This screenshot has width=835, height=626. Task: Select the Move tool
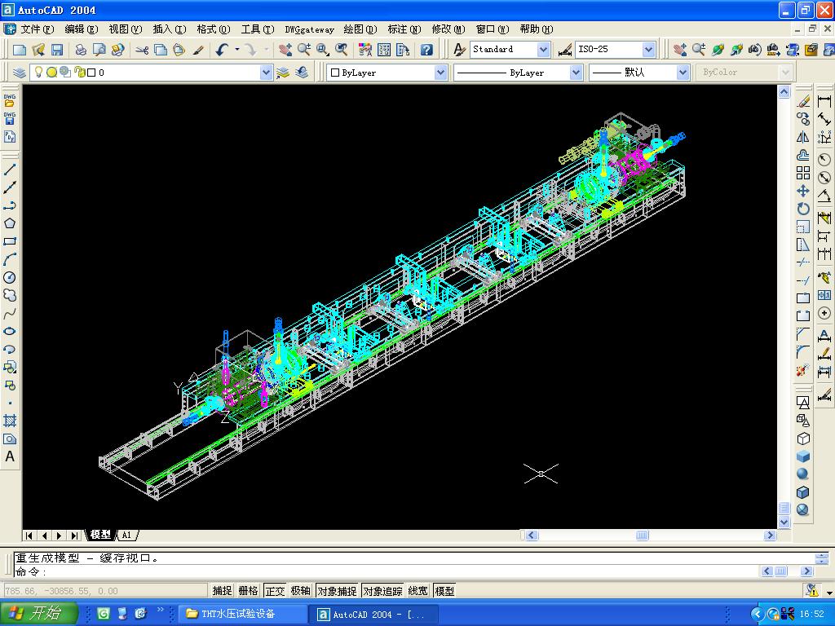(803, 191)
